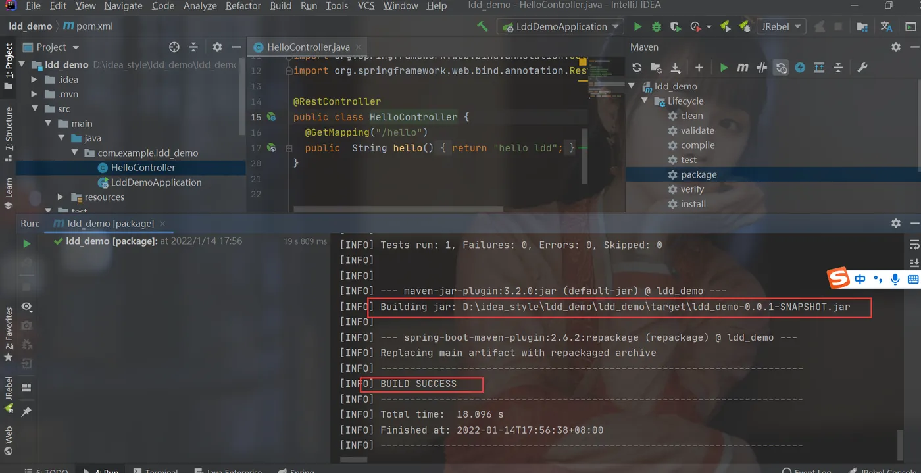Open the Refactor menu
The image size is (921, 473).
(243, 6)
